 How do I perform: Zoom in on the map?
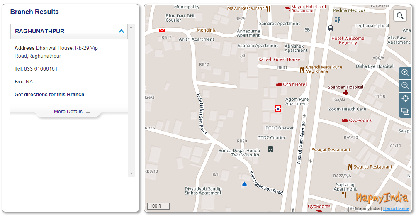[405, 73]
